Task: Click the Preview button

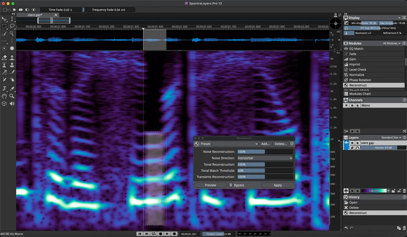Action: coord(210,185)
